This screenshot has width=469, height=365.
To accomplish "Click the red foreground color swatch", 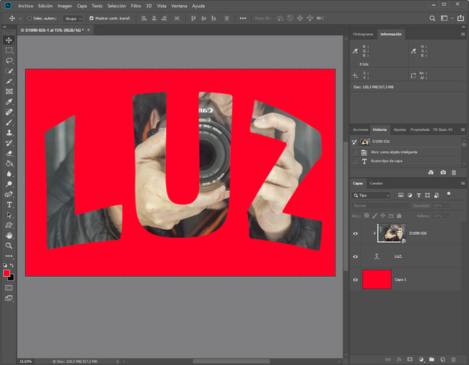I will pos(6,274).
